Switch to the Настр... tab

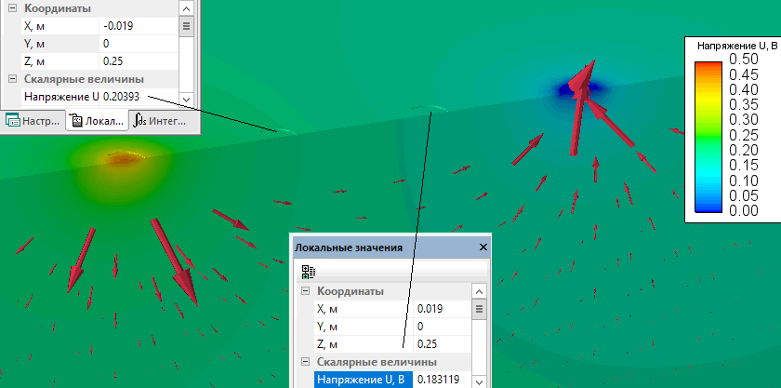[33, 121]
